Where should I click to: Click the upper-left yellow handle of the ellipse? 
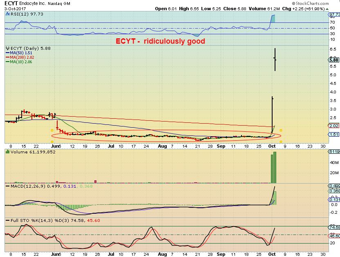(52, 131)
